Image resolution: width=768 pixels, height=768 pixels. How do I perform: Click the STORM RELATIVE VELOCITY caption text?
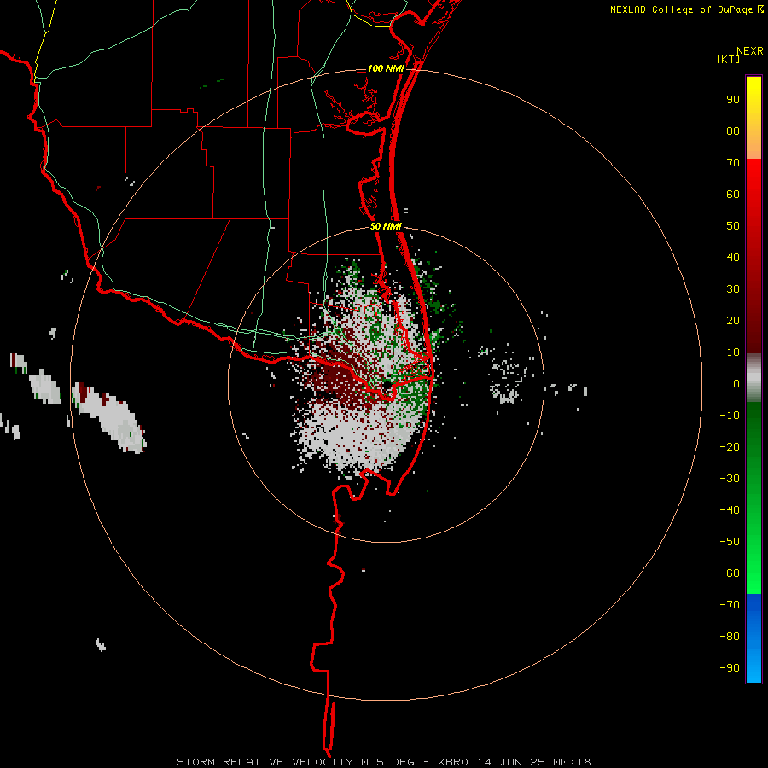265,762
